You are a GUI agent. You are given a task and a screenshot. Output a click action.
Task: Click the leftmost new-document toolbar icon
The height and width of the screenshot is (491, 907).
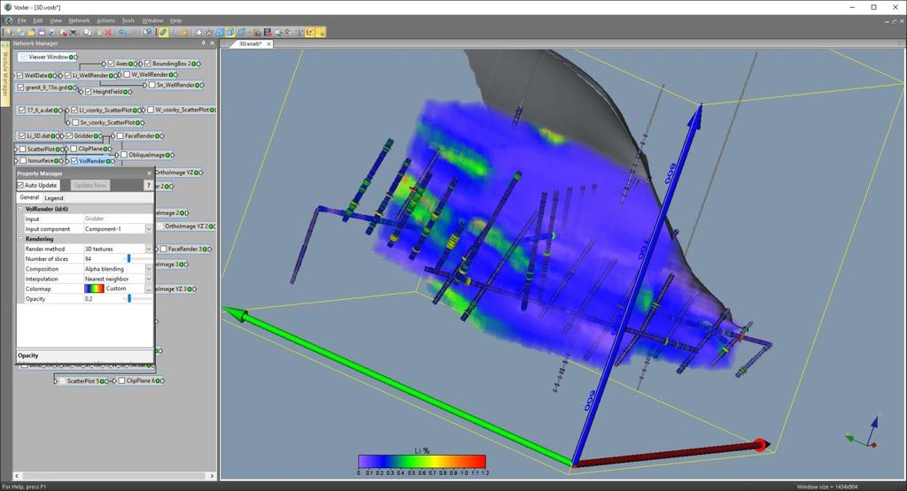click(9, 33)
